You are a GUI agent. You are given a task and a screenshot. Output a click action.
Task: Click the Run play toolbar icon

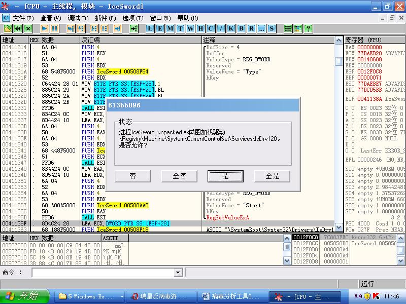pos(45,29)
